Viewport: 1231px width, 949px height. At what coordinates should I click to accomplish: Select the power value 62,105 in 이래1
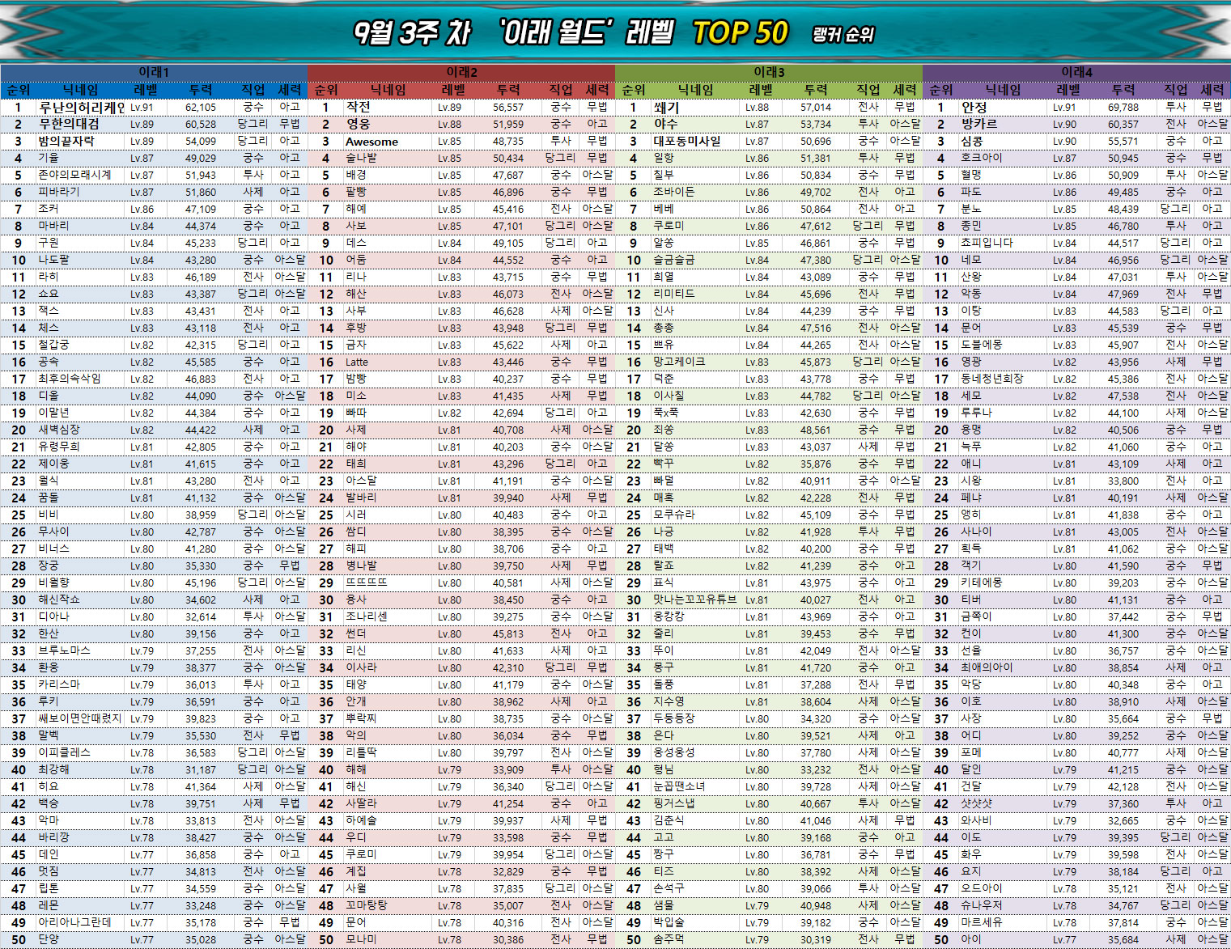click(200, 107)
